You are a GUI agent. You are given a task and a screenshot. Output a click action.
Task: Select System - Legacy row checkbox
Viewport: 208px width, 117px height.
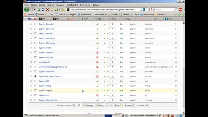35,90
